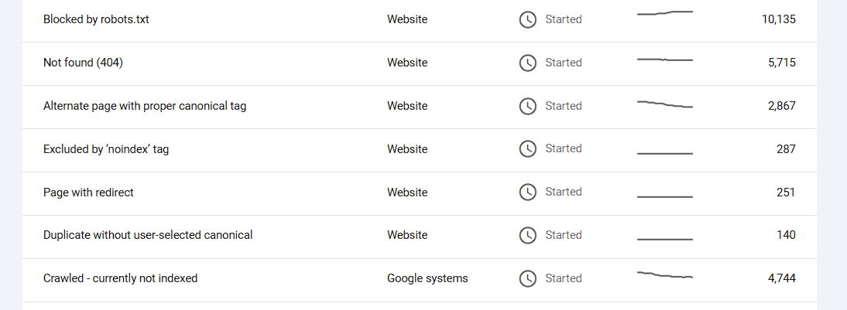The image size is (847, 310).
Task: Click trend sparkline for Alternate page row
Action: pos(664,104)
